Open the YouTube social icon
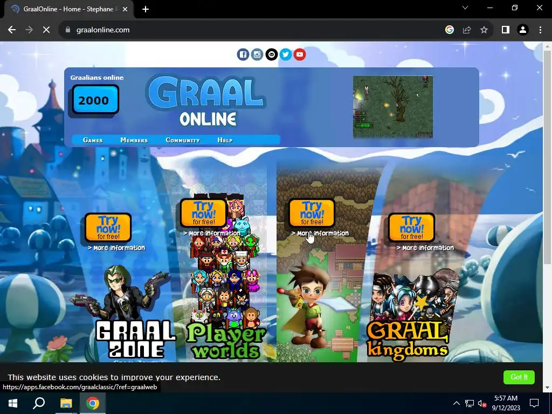 click(x=300, y=54)
